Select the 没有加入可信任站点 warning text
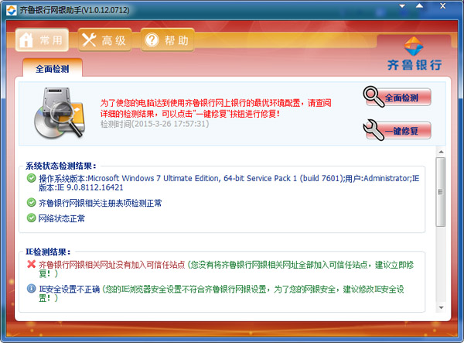 pos(112,265)
